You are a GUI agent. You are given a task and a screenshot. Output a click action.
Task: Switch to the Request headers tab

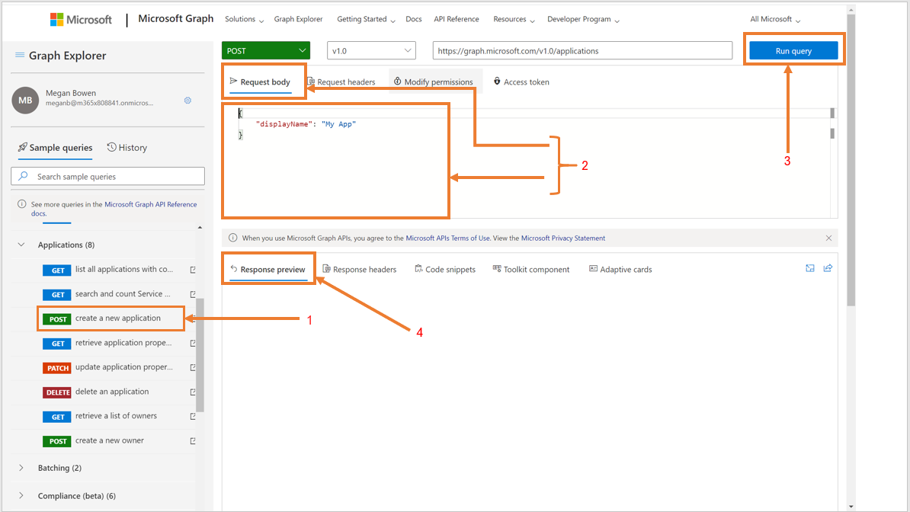coord(341,82)
